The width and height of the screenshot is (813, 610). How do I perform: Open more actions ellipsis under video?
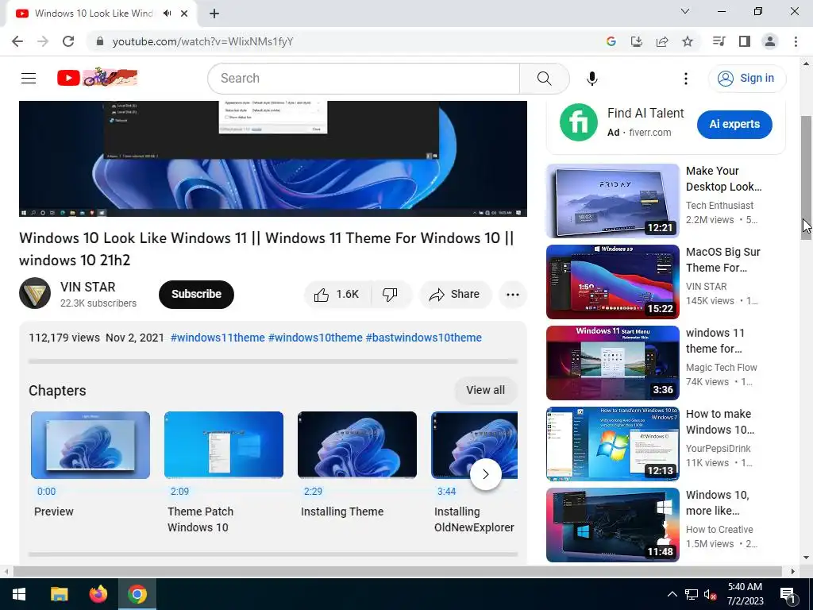512,294
